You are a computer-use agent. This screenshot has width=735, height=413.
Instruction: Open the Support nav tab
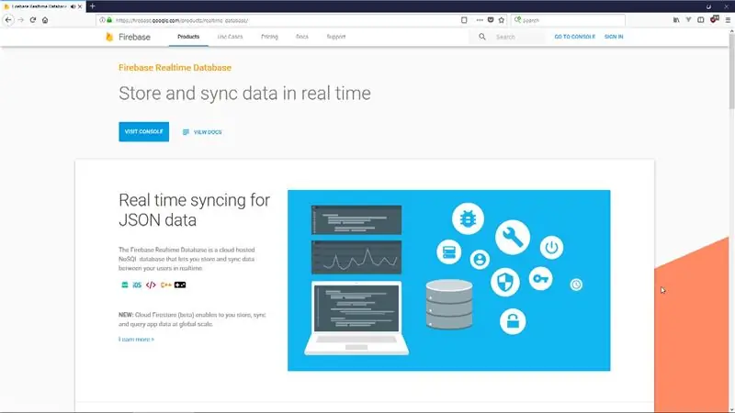[x=336, y=37]
